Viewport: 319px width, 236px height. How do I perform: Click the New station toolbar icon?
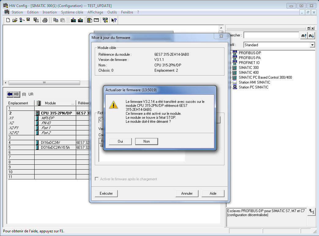8,20
